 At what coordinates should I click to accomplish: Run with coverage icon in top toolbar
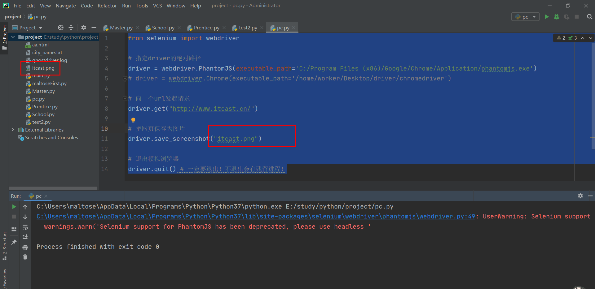(x=566, y=17)
